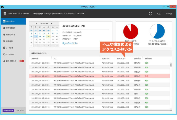
Task: Select calendar date 11
Action: point(36,36)
